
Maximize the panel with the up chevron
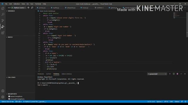click(x=181, y=74)
